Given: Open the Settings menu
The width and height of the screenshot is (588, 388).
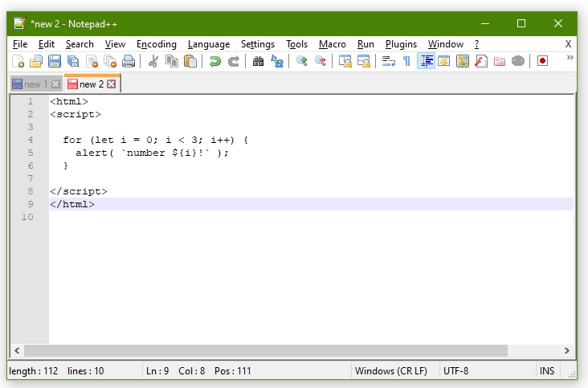Looking at the screenshot, I should [x=258, y=44].
